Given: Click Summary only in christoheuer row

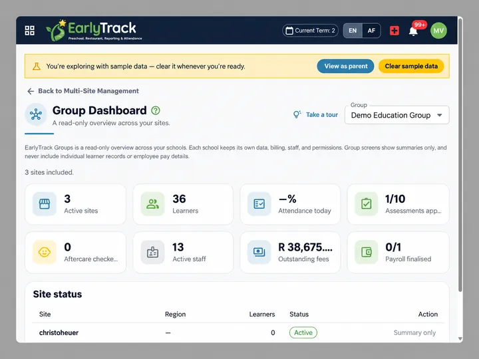Looking at the screenshot, I should 414,333.
